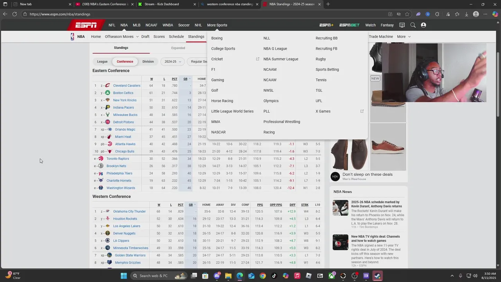501x282 pixels.
Task: Open the NFL item in top navigation
Action: pyautogui.click(x=112, y=25)
